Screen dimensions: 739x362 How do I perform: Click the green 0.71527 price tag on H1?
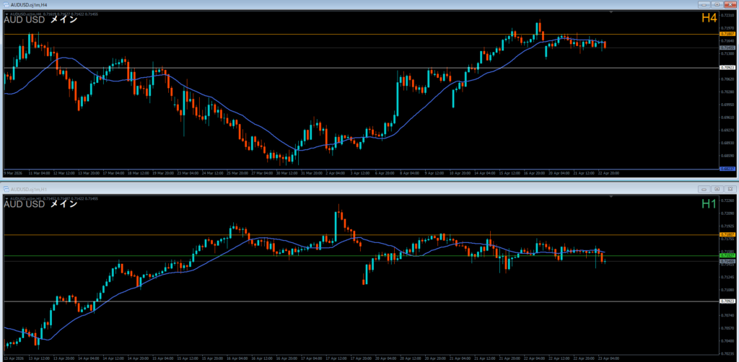pos(727,255)
